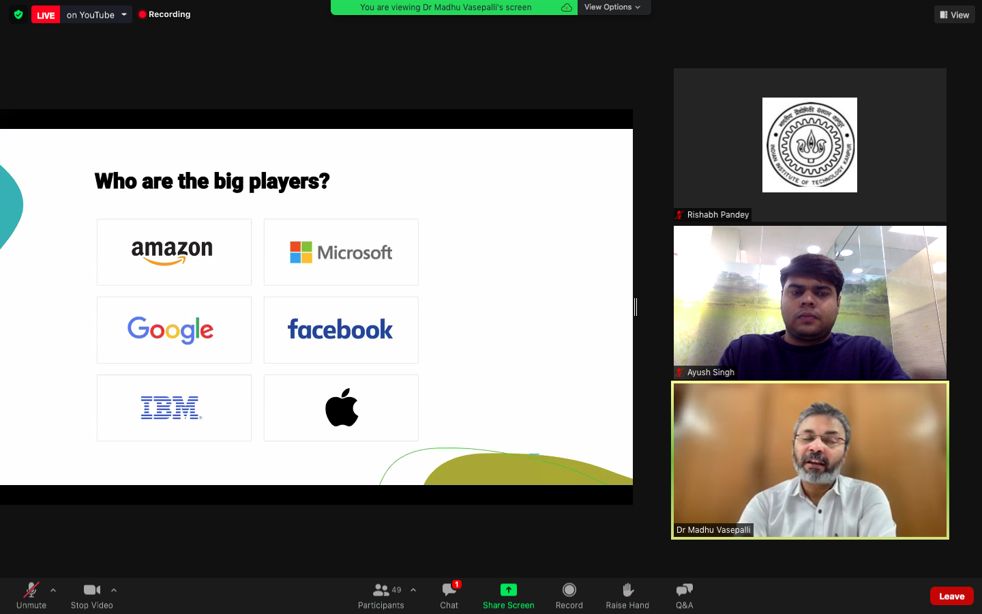This screenshot has height=614, width=982.
Task: Click the divider handle between slide and videos
Action: coord(636,307)
